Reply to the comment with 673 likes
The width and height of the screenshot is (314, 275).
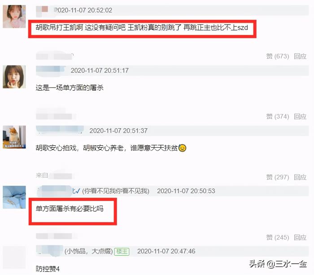[x=300, y=56]
